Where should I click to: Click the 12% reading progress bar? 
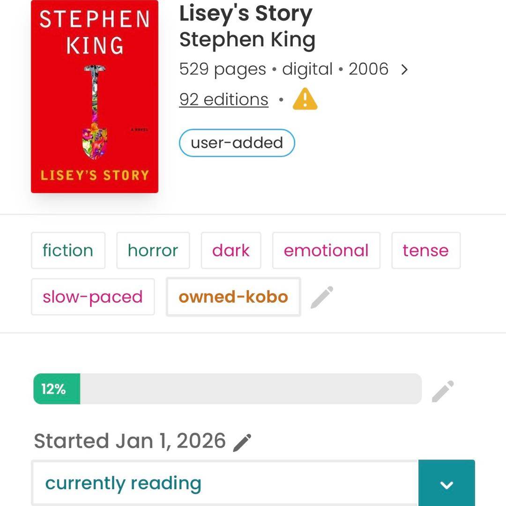(x=227, y=389)
